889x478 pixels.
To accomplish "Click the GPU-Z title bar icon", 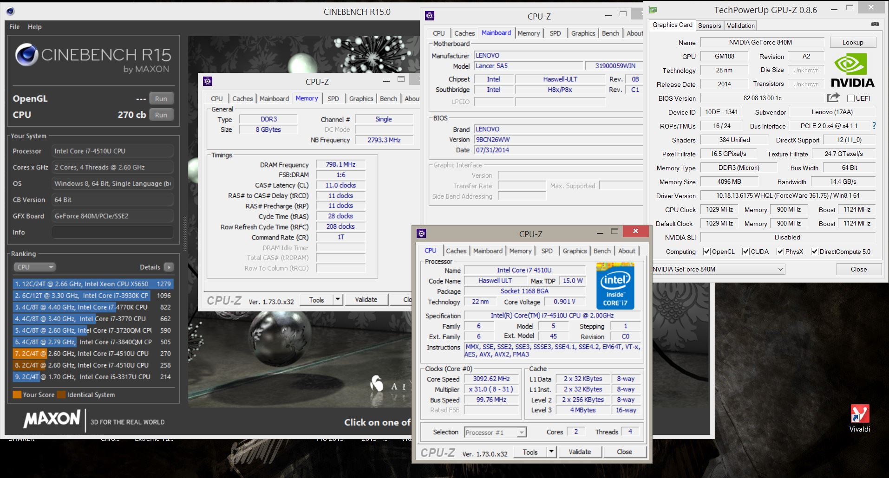I will (654, 10).
